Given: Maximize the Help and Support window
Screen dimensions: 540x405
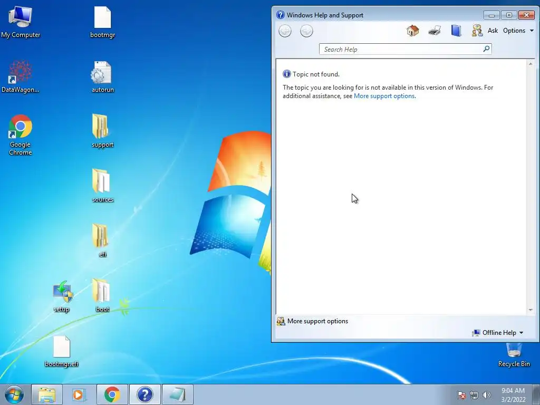Looking at the screenshot, I should (509, 15).
